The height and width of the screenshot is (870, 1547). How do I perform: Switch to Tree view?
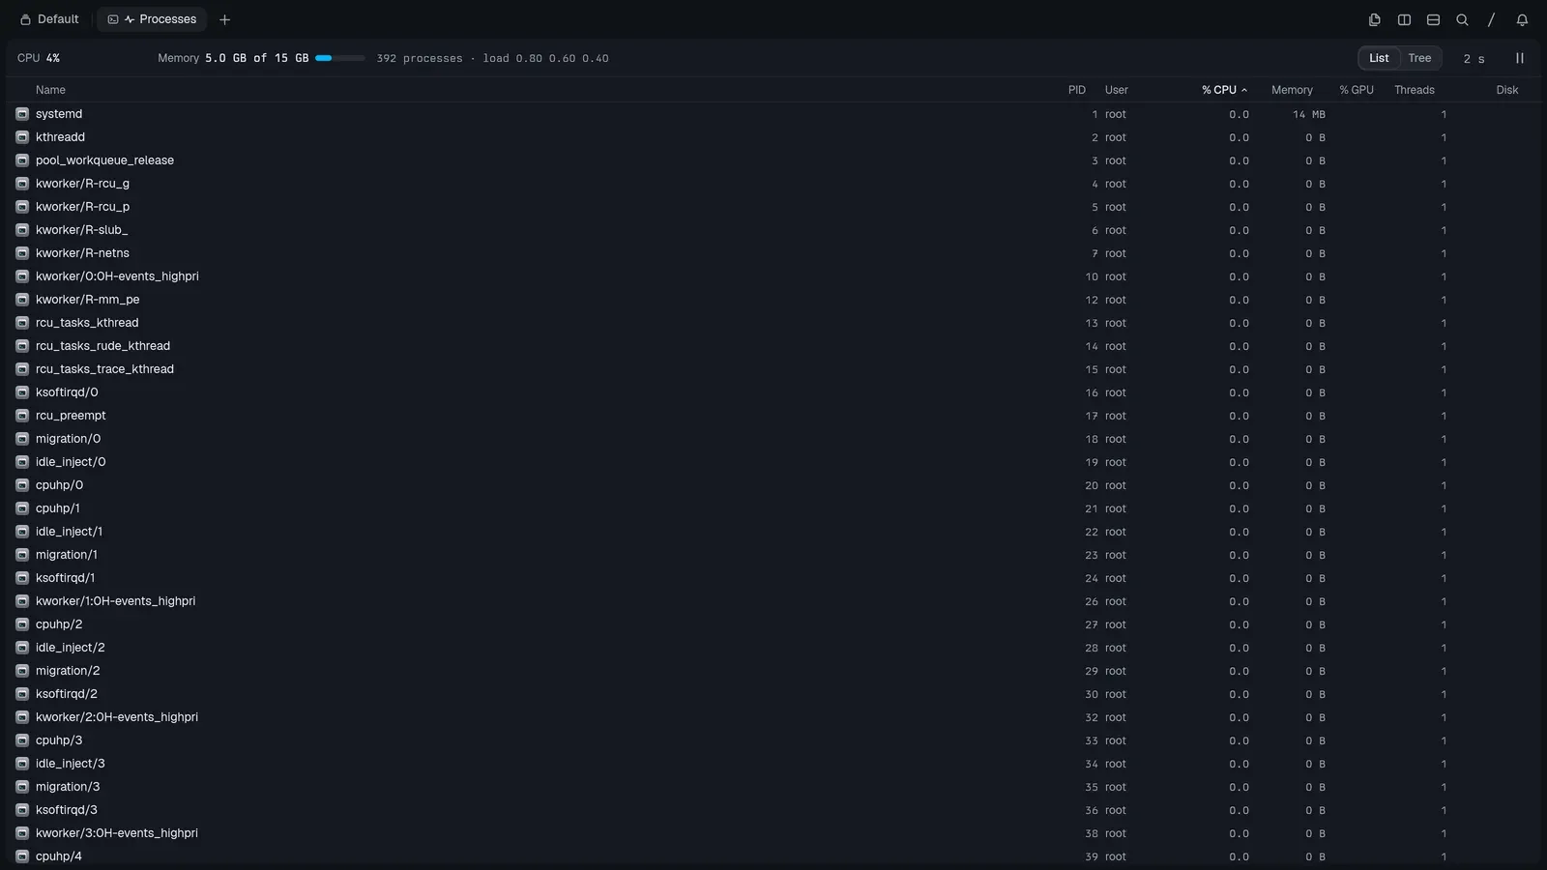click(x=1419, y=58)
